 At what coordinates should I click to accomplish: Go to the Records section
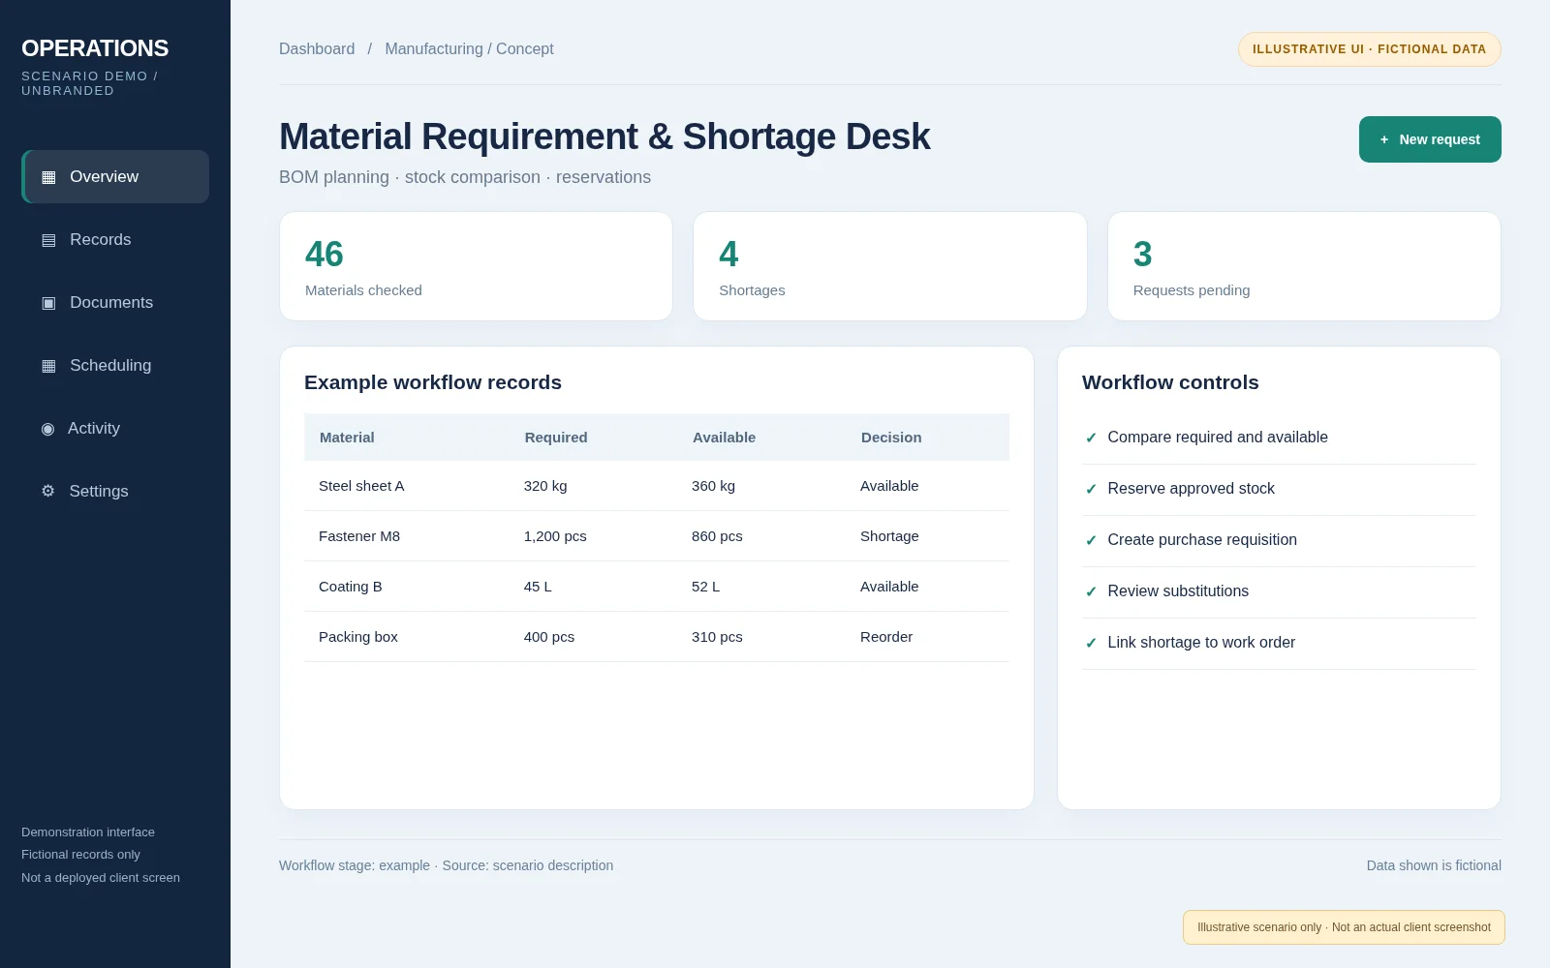pyautogui.click(x=115, y=239)
